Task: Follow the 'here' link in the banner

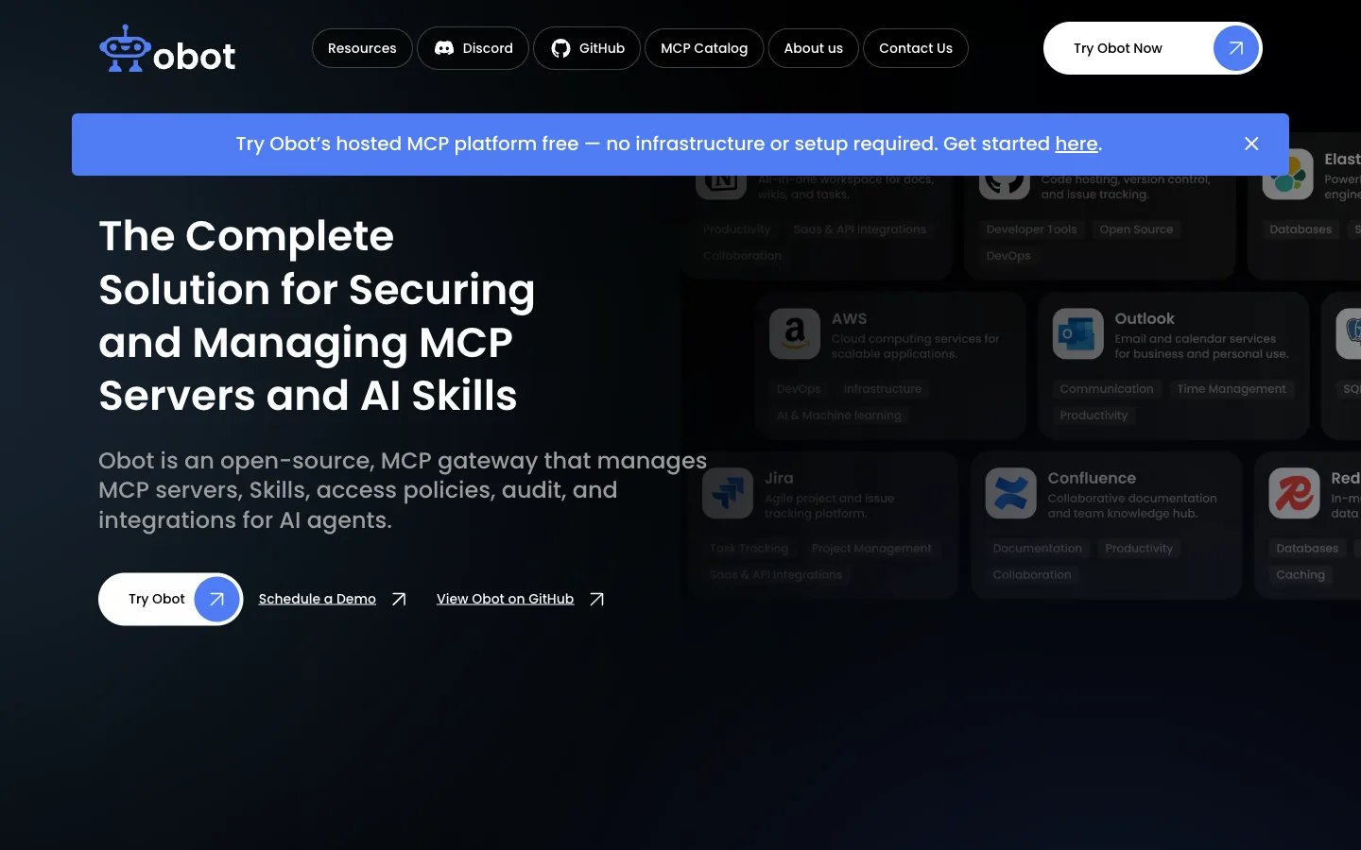Action: [x=1077, y=144]
